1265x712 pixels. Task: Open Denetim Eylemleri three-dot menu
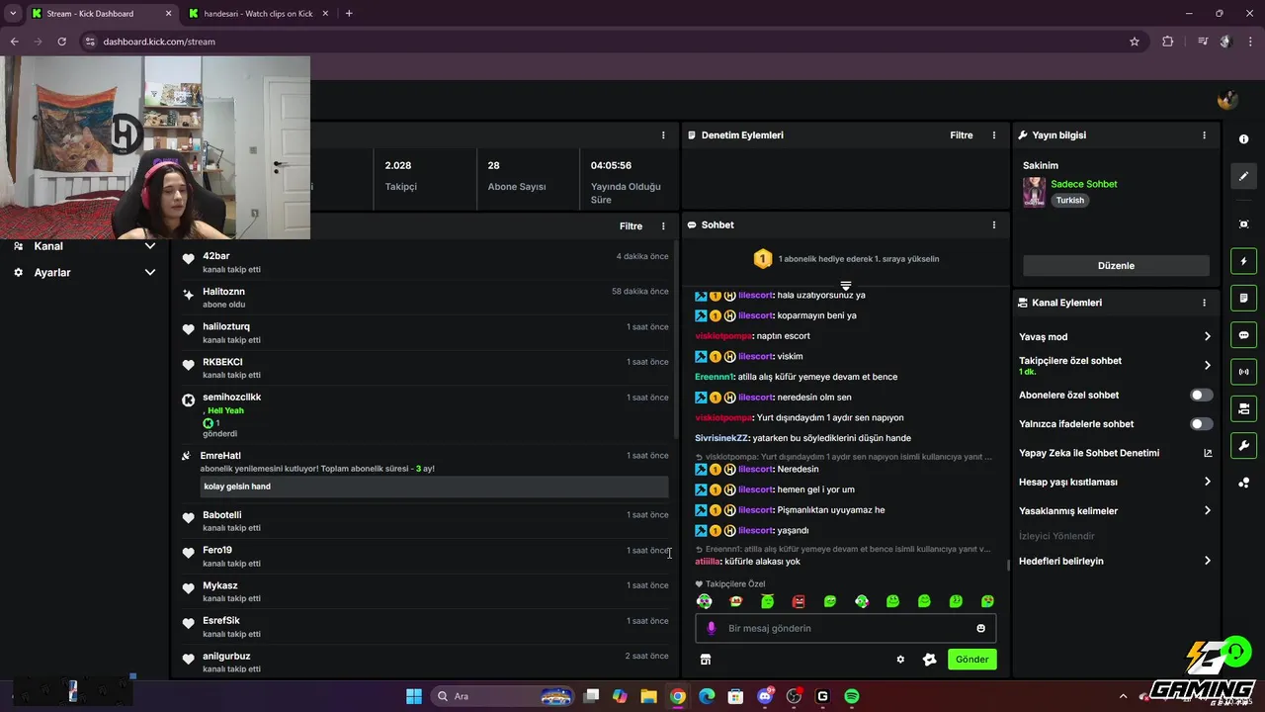[994, 135]
